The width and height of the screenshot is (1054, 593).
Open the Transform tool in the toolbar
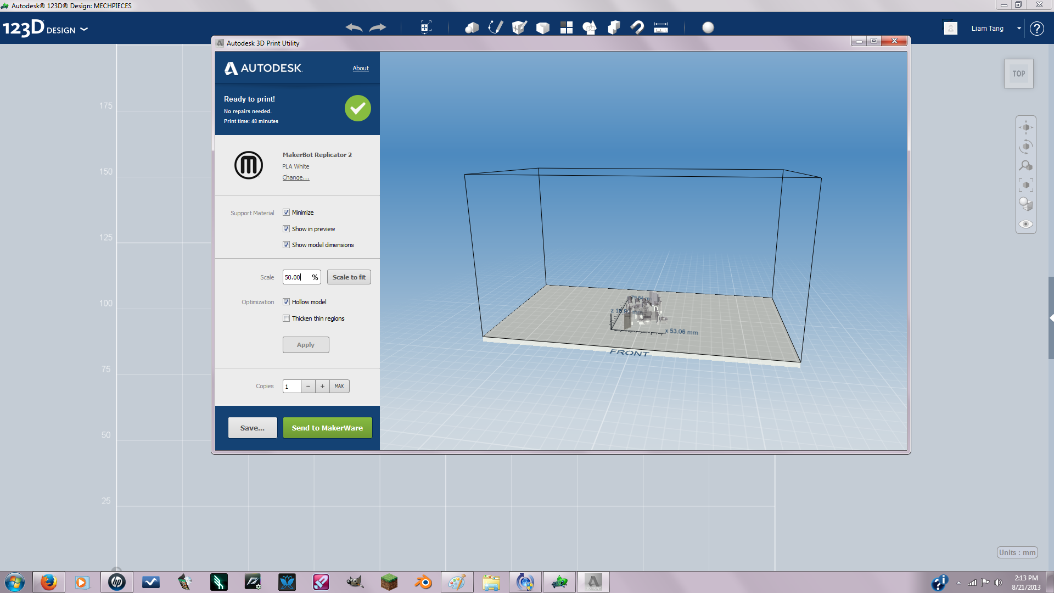[425, 27]
